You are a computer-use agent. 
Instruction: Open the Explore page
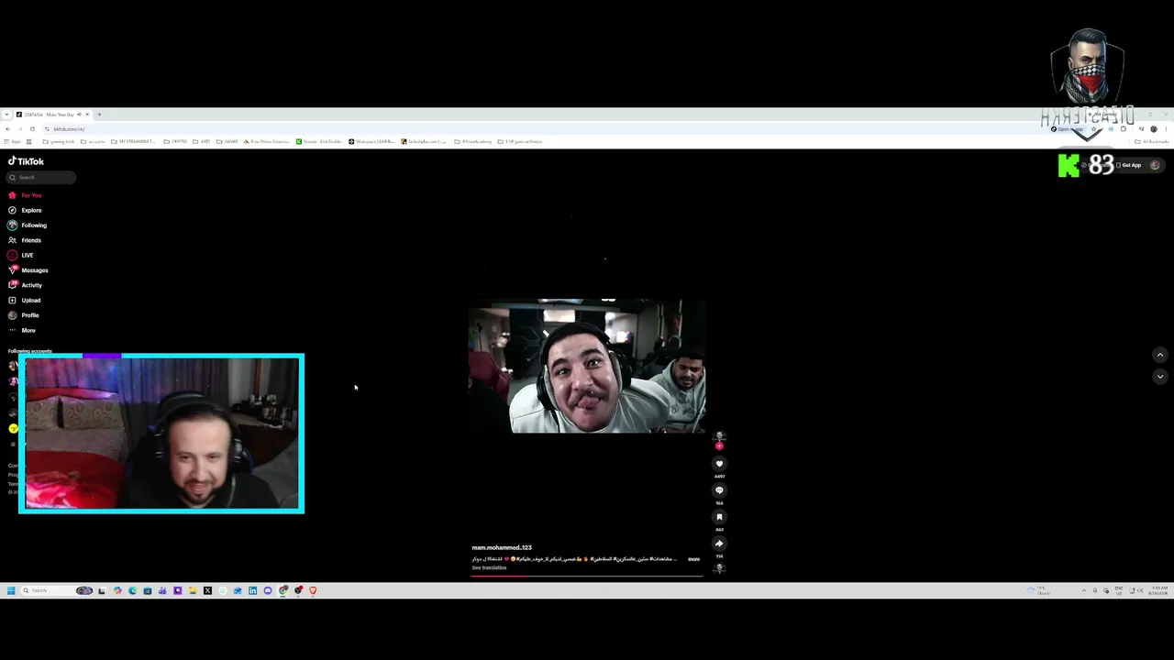click(26, 210)
